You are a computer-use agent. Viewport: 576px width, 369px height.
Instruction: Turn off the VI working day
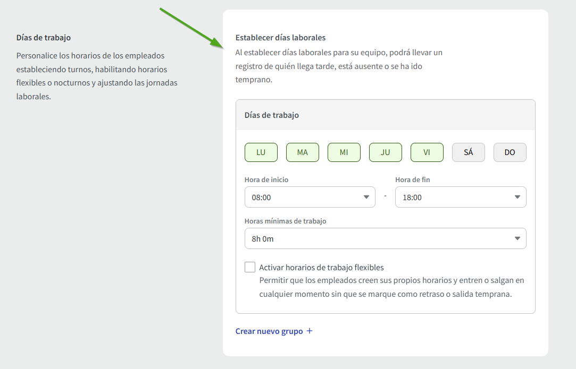tap(427, 152)
